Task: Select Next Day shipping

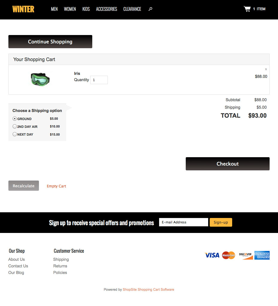Action: pyautogui.click(x=15, y=134)
